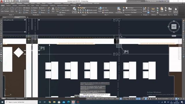Open the Dessin et annotation workspace dropdown
The image size is (185, 104).
[x=164, y=99]
